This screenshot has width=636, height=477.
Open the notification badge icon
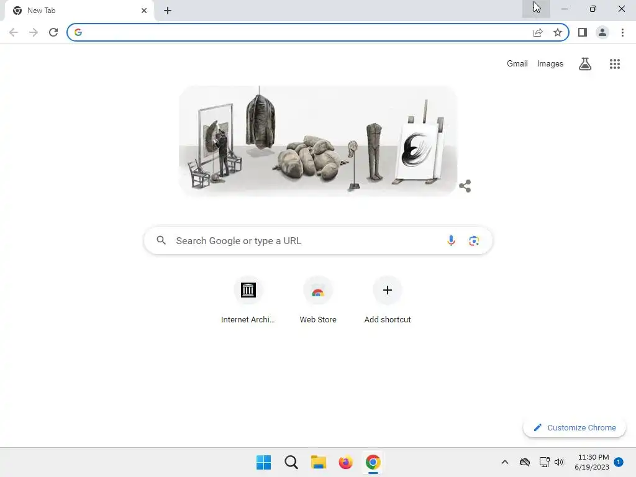pos(619,461)
